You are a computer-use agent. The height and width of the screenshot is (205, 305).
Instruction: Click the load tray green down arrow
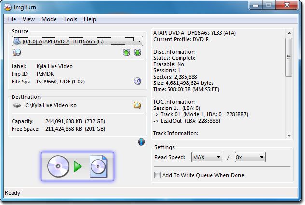pos(138,53)
